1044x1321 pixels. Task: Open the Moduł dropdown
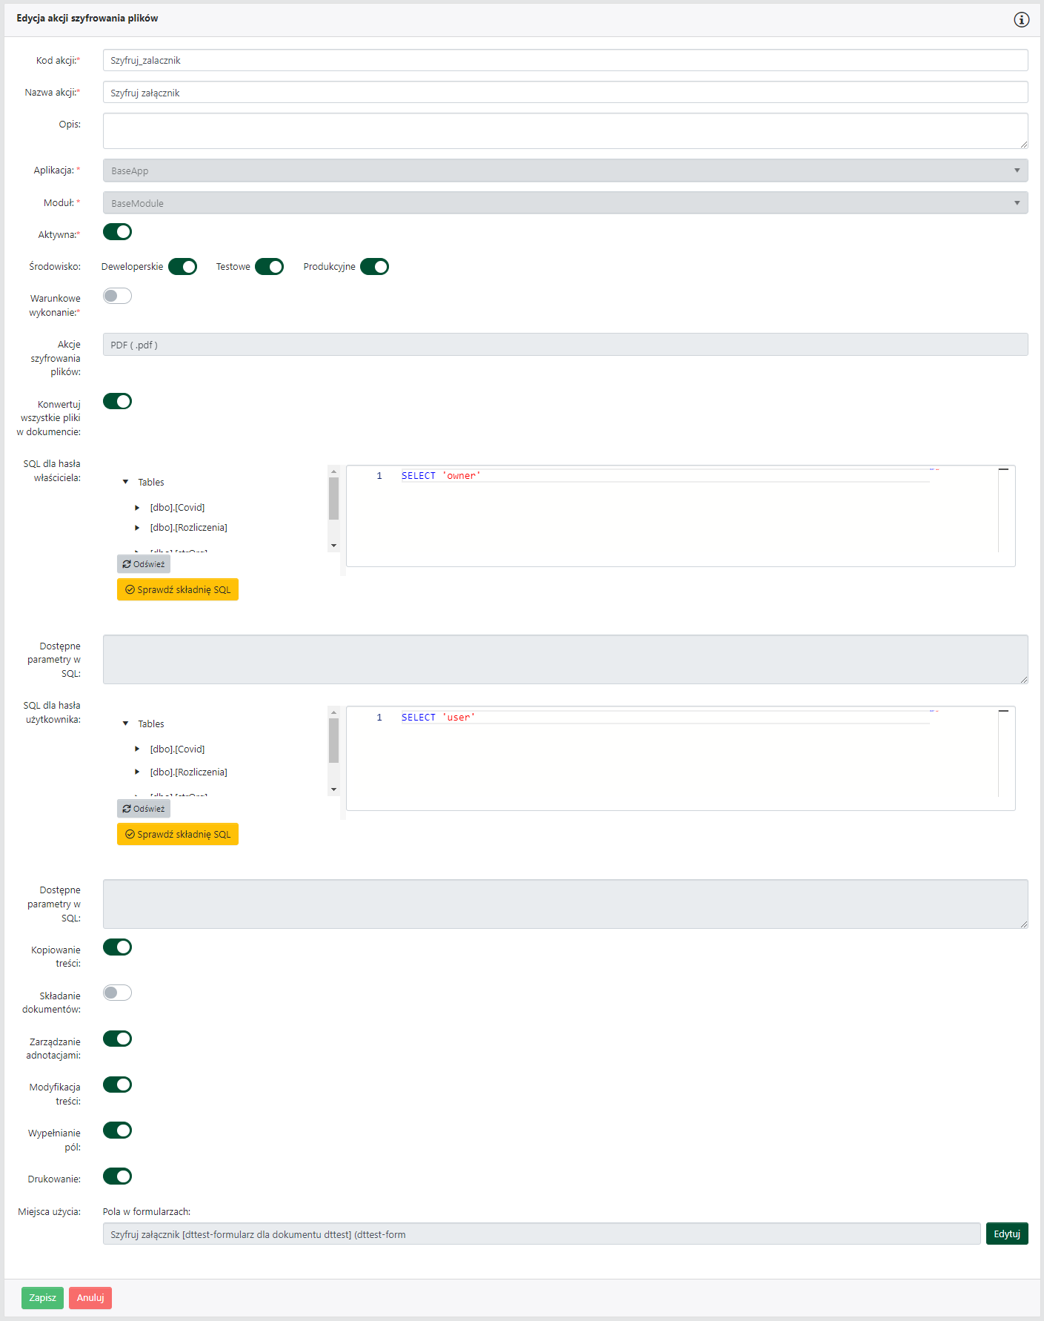click(565, 203)
